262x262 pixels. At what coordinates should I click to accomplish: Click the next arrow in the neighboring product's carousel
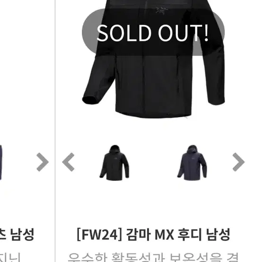pos(43,162)
